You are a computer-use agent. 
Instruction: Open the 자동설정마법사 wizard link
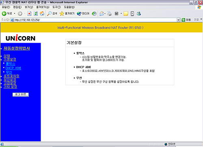pos(17,48)
